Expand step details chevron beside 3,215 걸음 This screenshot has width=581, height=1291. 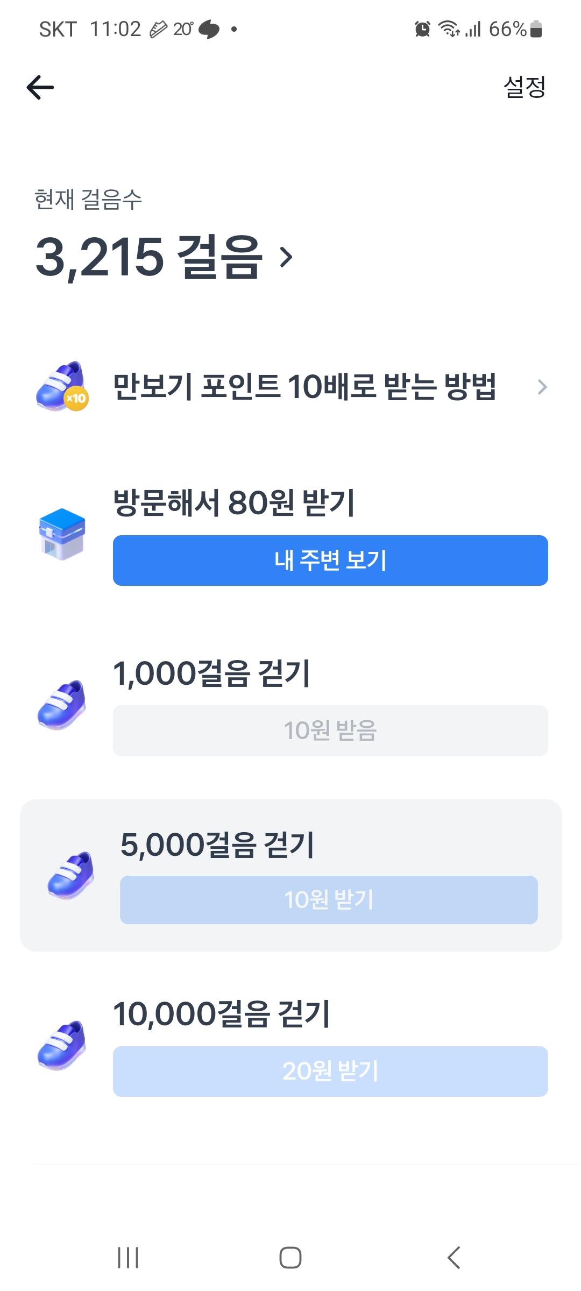287,257
